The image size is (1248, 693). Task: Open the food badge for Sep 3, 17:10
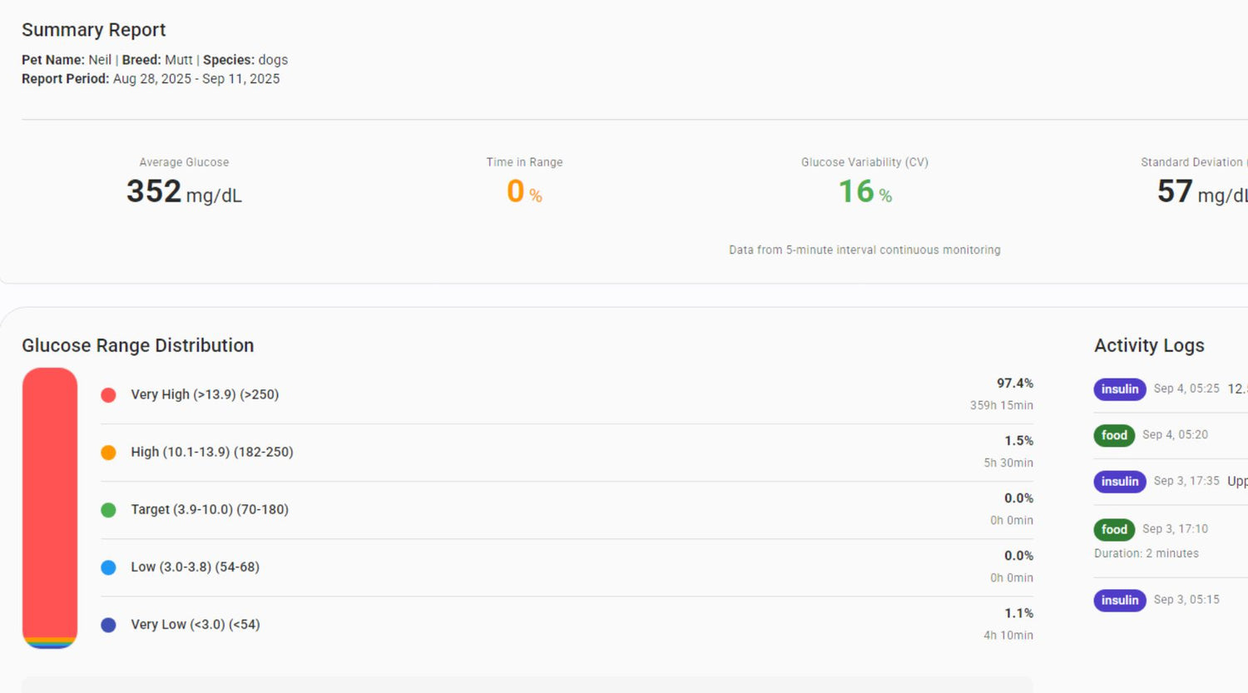tap(1113, 529)
